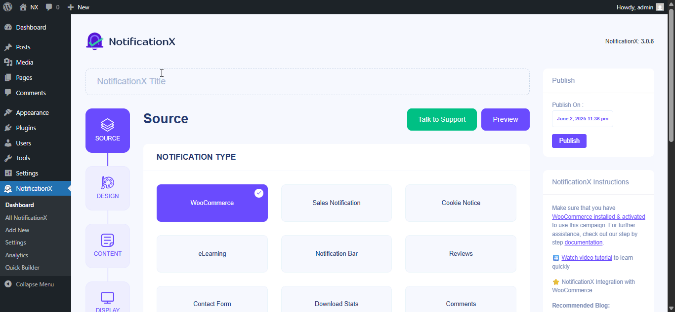Click the NotificationX bell icon in sidebar

(x=8, y=188)
